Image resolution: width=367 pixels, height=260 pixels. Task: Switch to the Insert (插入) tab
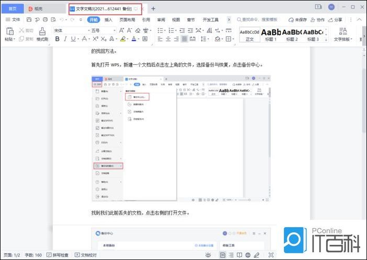point(108,20)
